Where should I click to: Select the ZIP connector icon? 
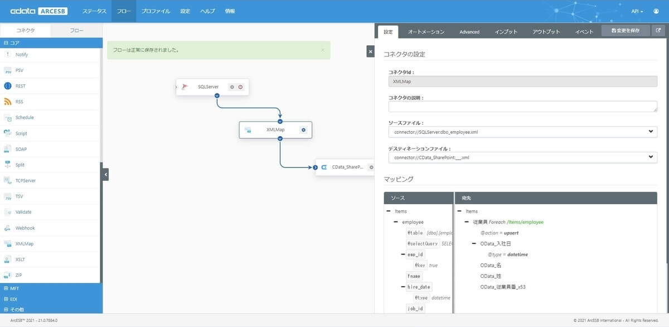(x=8, y=275)
